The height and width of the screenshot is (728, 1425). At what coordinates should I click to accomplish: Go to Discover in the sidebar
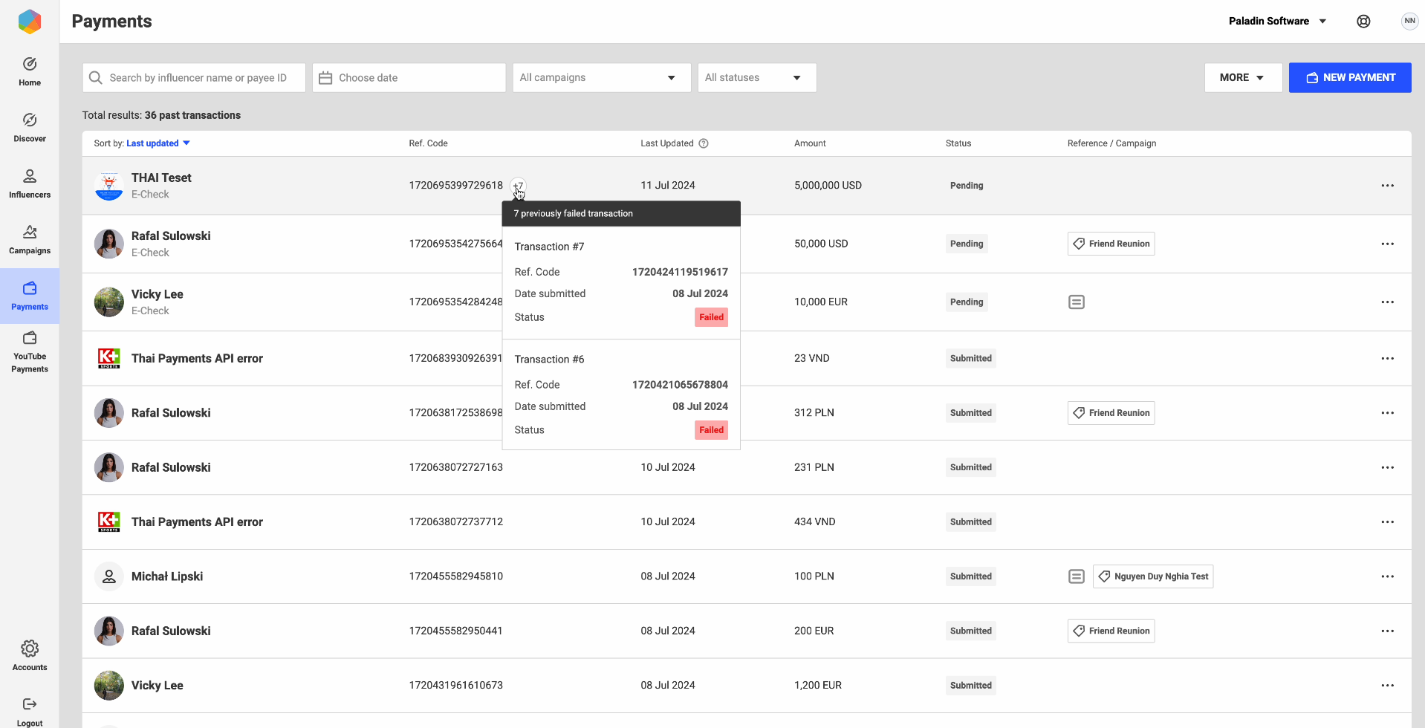pyautogui.click(x=30, y=127)
